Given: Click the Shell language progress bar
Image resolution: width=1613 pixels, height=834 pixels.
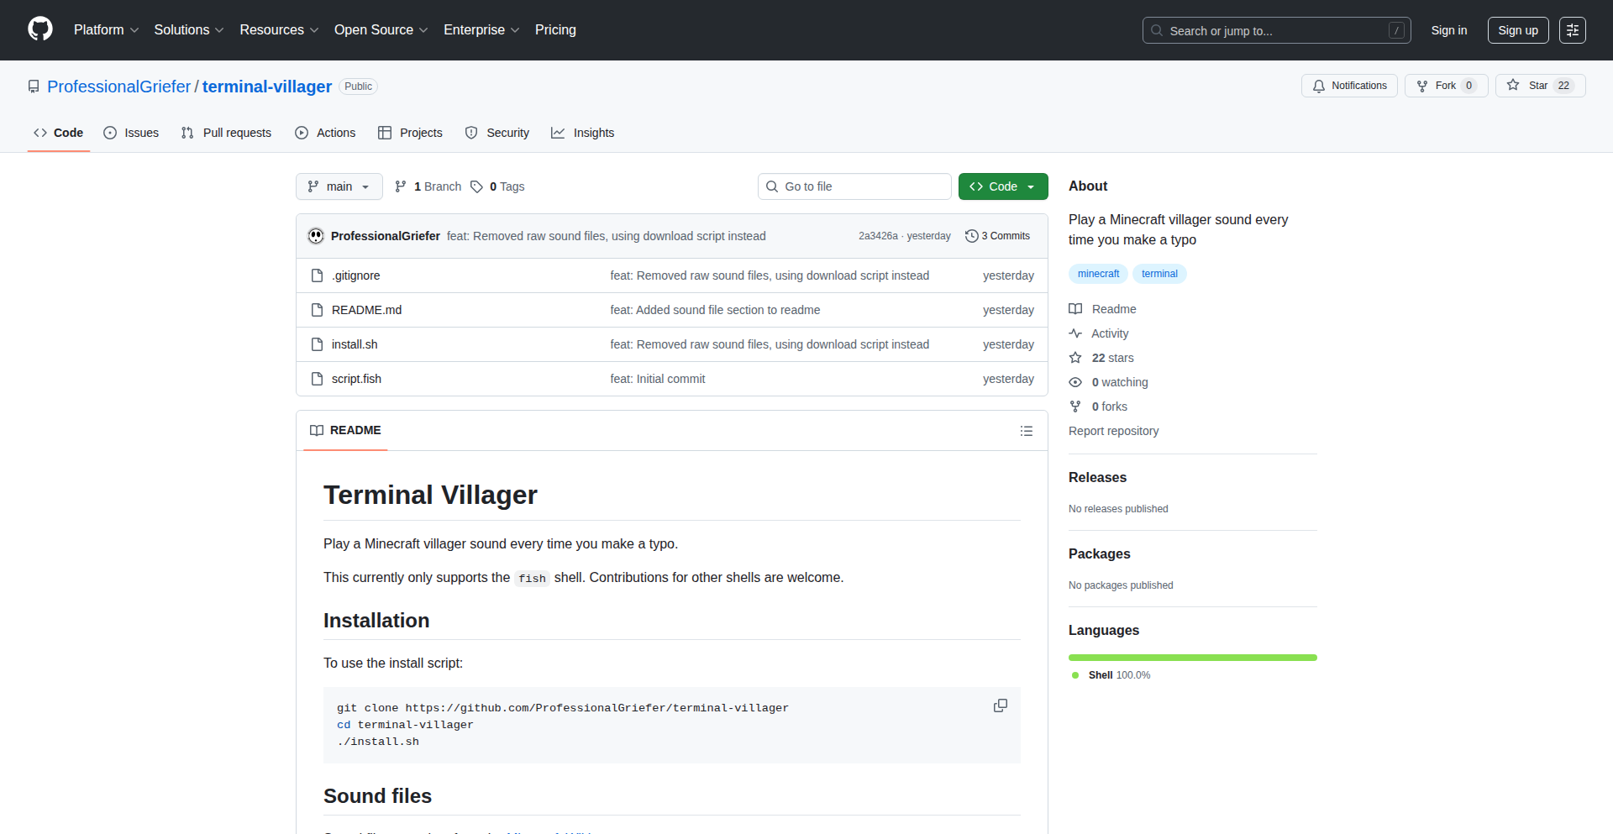Looking at the screenshot, I should pos(1193,658).
